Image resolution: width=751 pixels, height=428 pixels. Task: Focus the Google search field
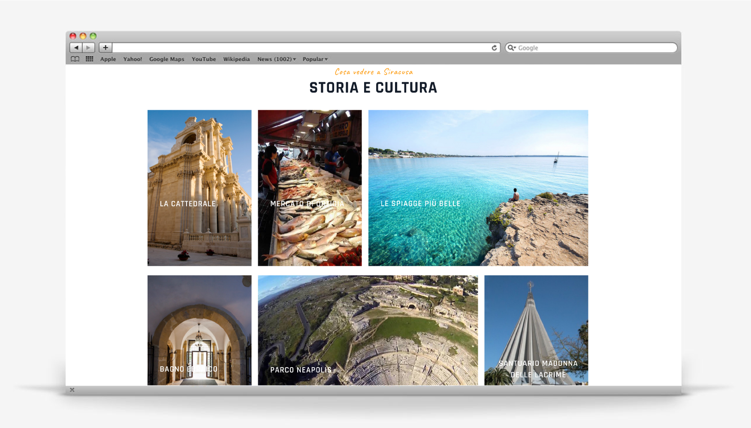(x=591, y=48)
